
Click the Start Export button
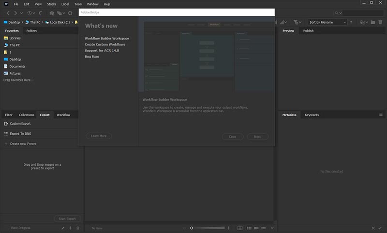point(67,219)
